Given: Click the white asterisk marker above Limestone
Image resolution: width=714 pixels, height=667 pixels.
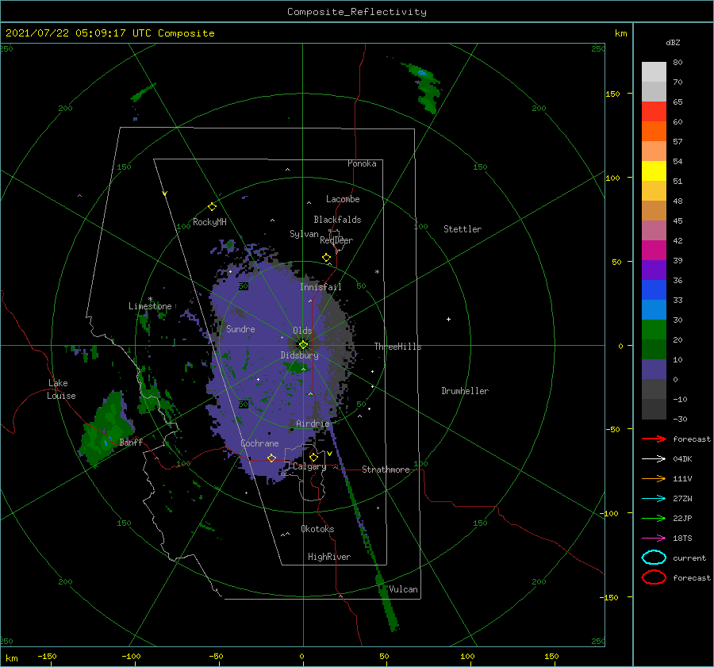Looking at the screenshot, I should click(x=150, y=299).
